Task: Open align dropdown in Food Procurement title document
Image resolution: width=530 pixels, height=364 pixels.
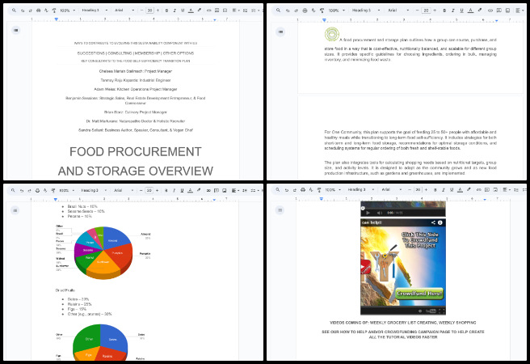Action: click(236, 11)
